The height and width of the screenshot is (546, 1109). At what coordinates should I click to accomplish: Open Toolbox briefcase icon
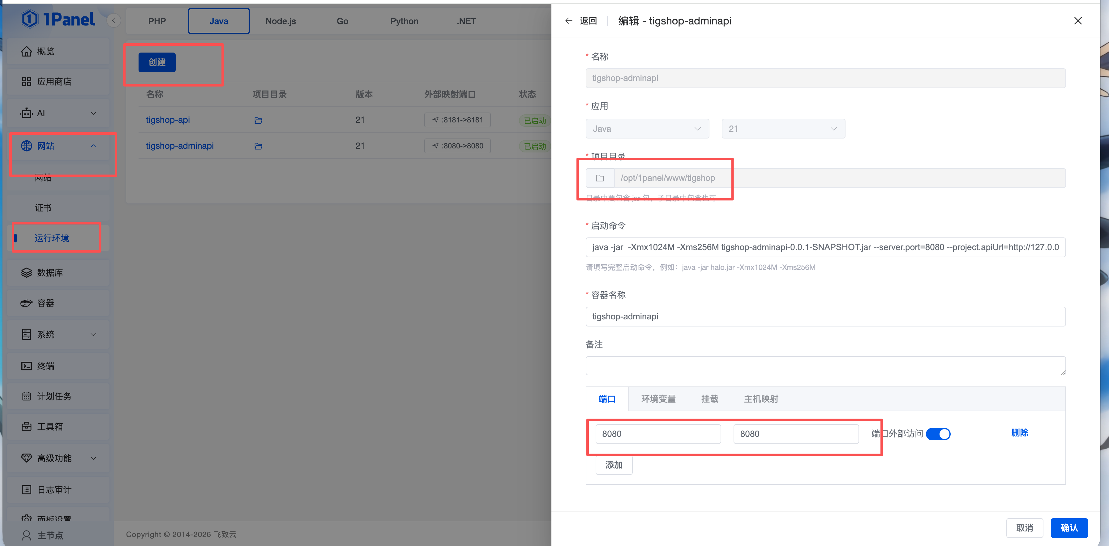[x=26, y=427]
